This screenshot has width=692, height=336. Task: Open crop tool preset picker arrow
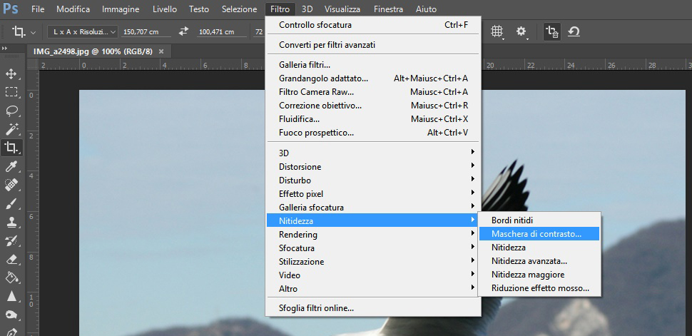34,32
